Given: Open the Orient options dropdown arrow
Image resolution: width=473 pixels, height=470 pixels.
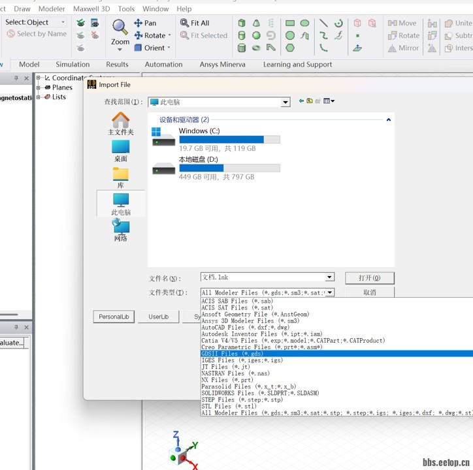Looking at the screenshot, I should [169, 48].
